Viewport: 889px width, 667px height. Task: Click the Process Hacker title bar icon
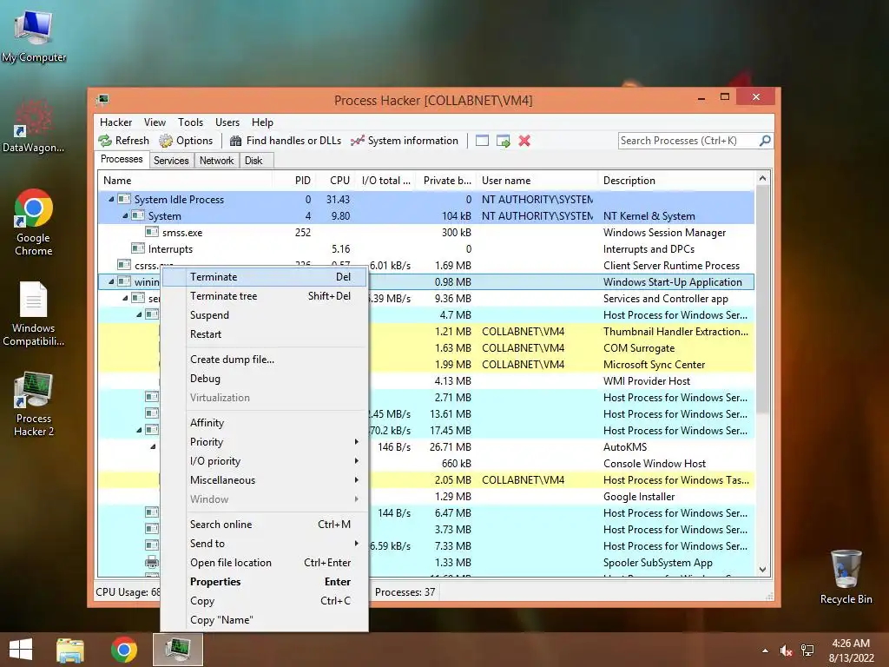[x=102, y=101]
